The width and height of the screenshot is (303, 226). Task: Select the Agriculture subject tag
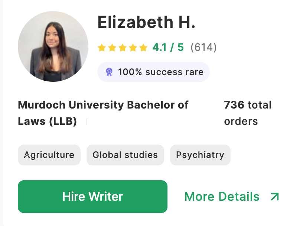pyautogui.click(x=49, y=155)
